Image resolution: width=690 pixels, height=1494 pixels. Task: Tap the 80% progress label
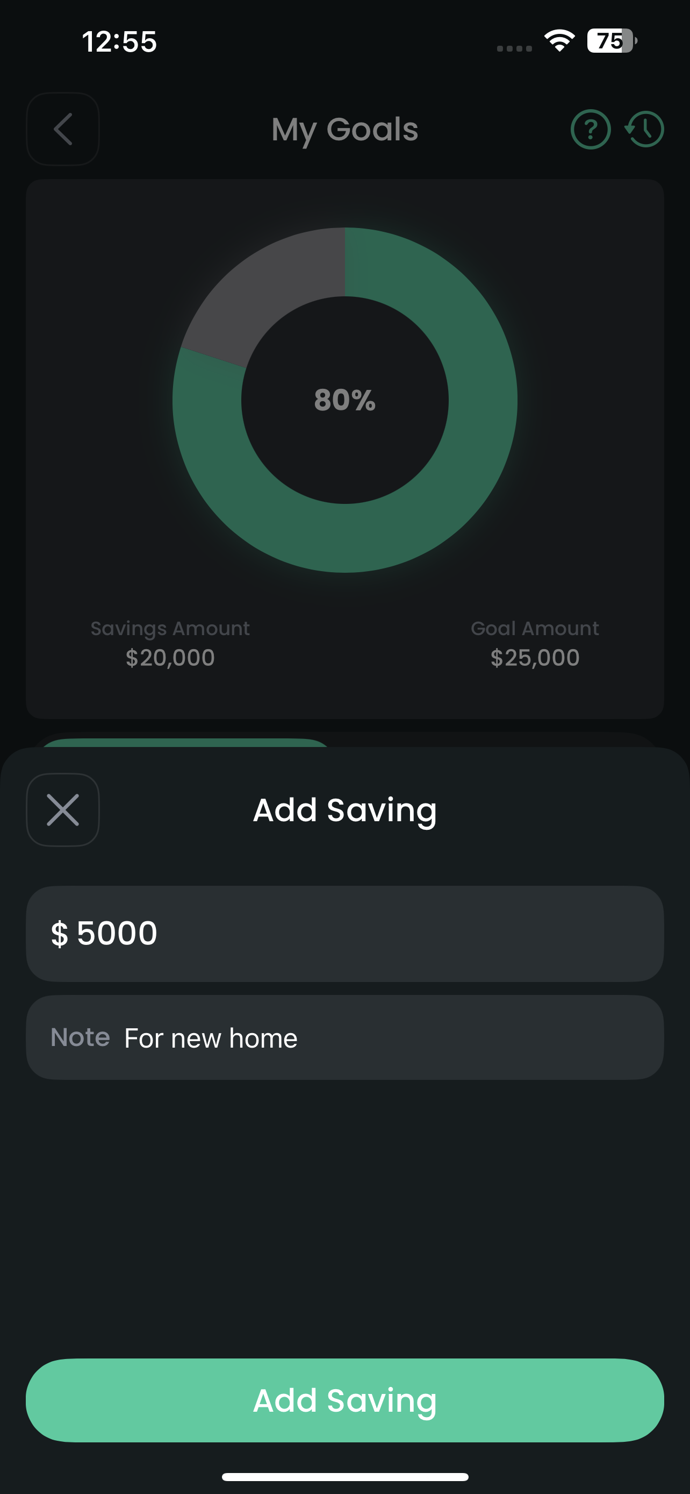[x=344, y=400]
